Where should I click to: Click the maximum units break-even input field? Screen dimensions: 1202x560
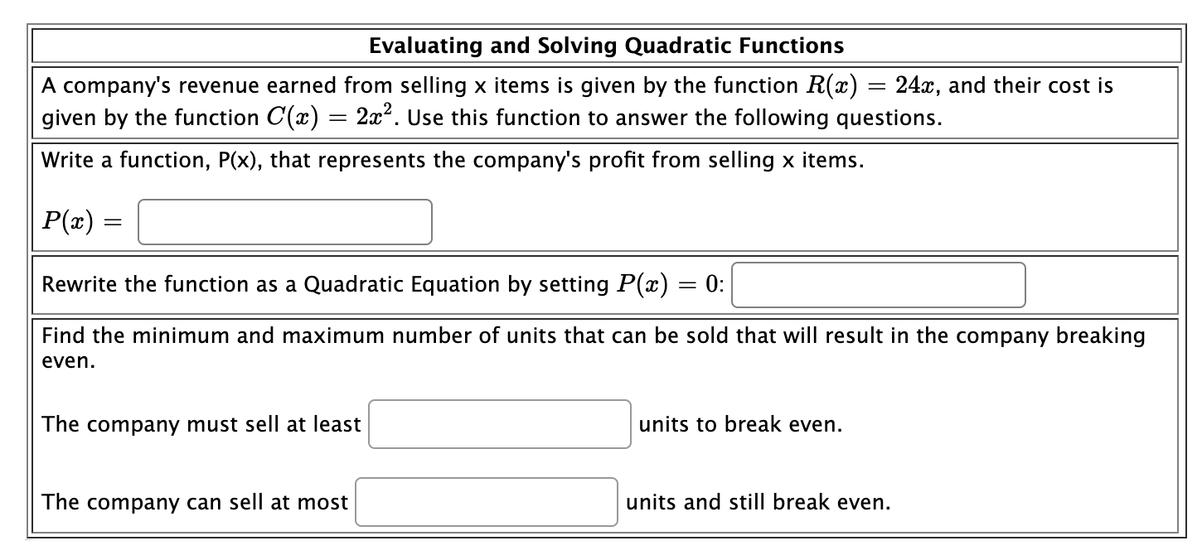pyautogui.click(x=486, y=501)
